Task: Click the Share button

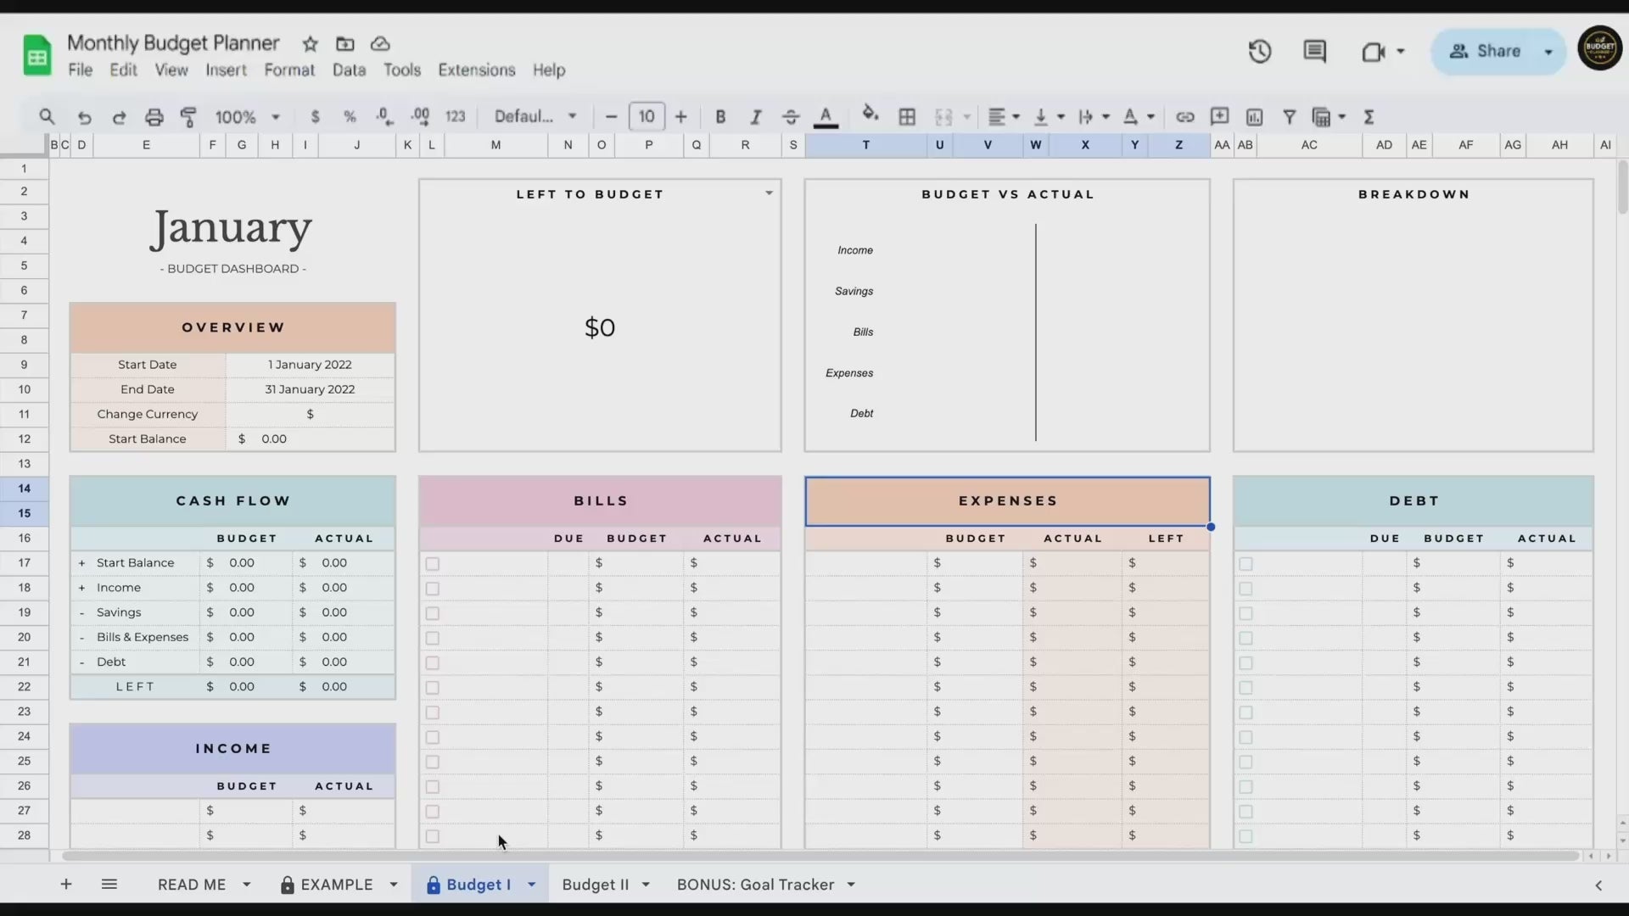Action: point(1486,51)
